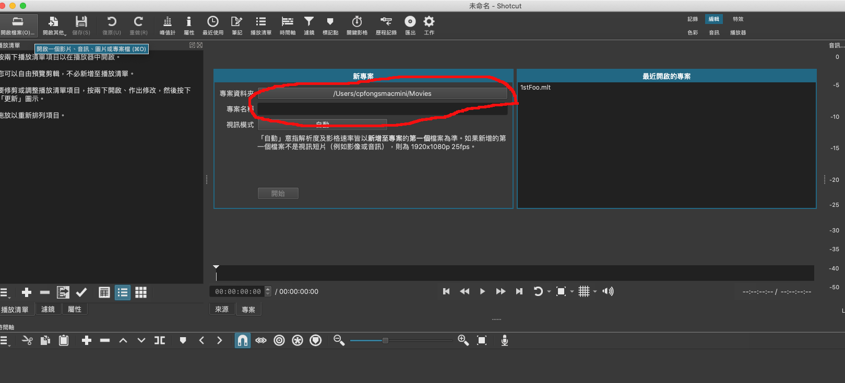Toggle ripple mode in timeline toolbar
845x383 pixels.
[x=279, y=341]
